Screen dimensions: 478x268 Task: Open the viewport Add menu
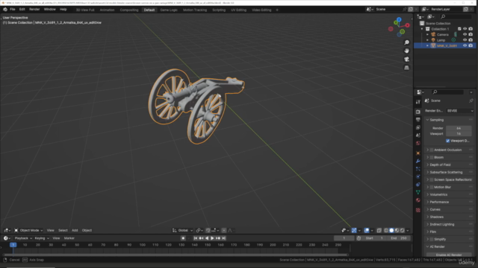click(75, 230)
